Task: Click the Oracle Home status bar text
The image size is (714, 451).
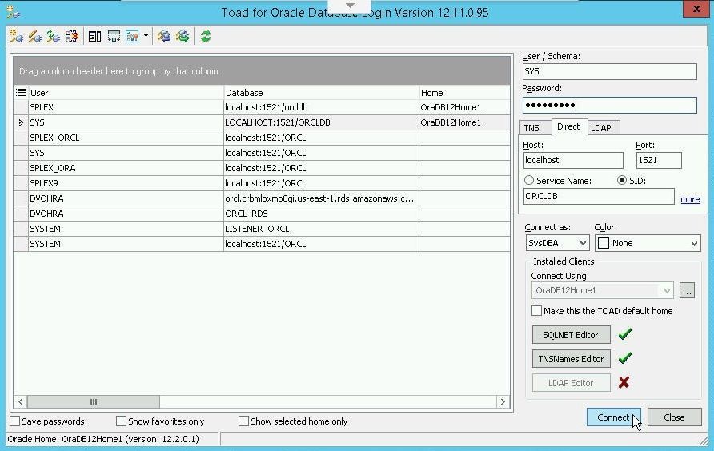Action: click(x=103, y=439)
